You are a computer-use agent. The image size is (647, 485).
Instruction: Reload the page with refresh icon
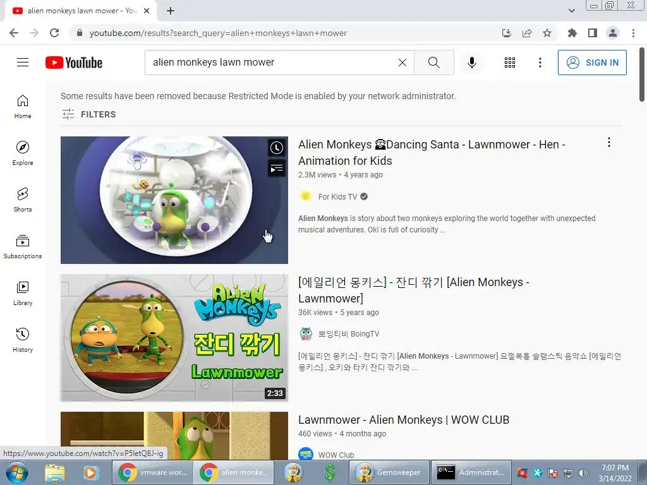pos(54,33)
